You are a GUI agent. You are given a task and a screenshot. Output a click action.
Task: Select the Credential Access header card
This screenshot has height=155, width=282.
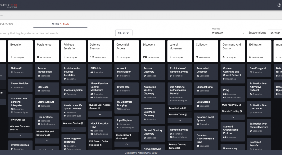click(x=127, y=51)
